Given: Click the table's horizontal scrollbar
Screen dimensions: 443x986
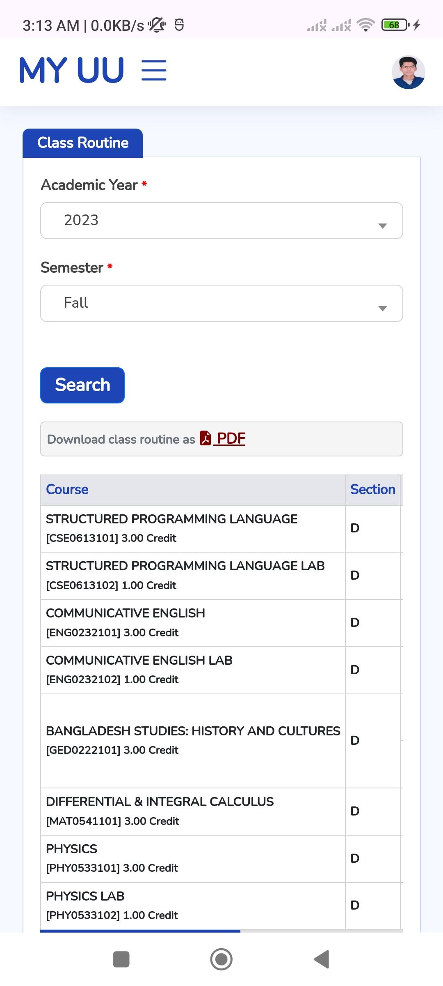Looking at the screenshot, I should [x=140, y=931].
